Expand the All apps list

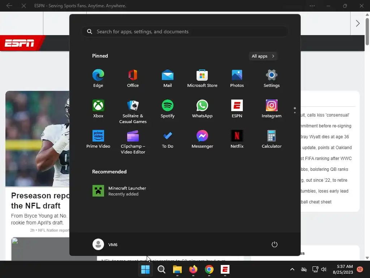point(263,56)
